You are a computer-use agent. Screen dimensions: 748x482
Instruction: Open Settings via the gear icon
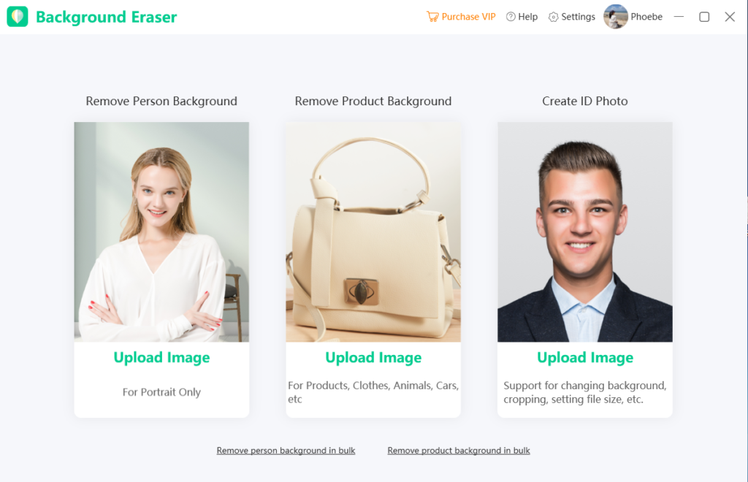point(553,18)
